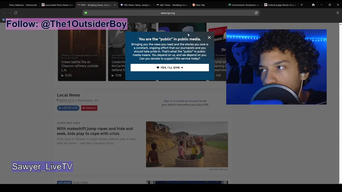Reload the NPR page
Viewport: 342px width, 192px height.
tap(16, 13)
